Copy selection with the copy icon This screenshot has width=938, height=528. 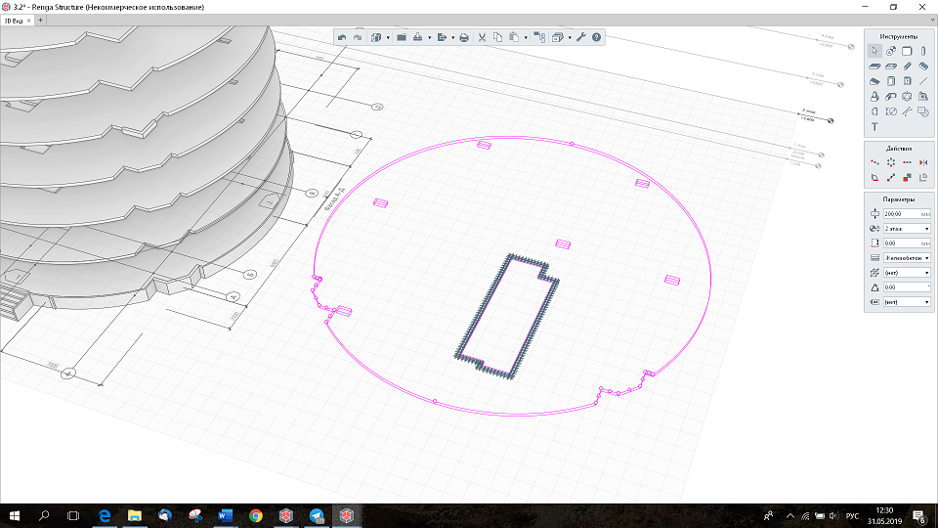pos(497,37)
